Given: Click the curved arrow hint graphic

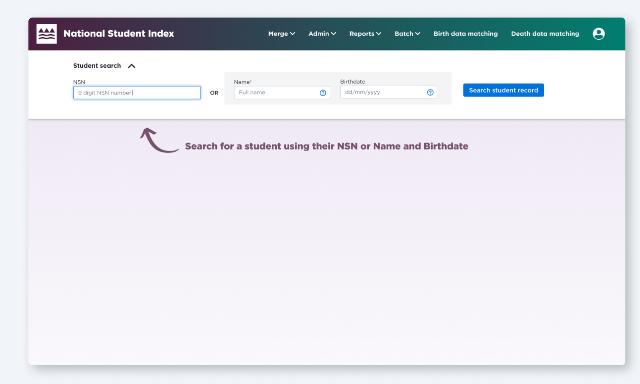Looking at the screenshot, I should pyautogui.click(x=158, y=140).
